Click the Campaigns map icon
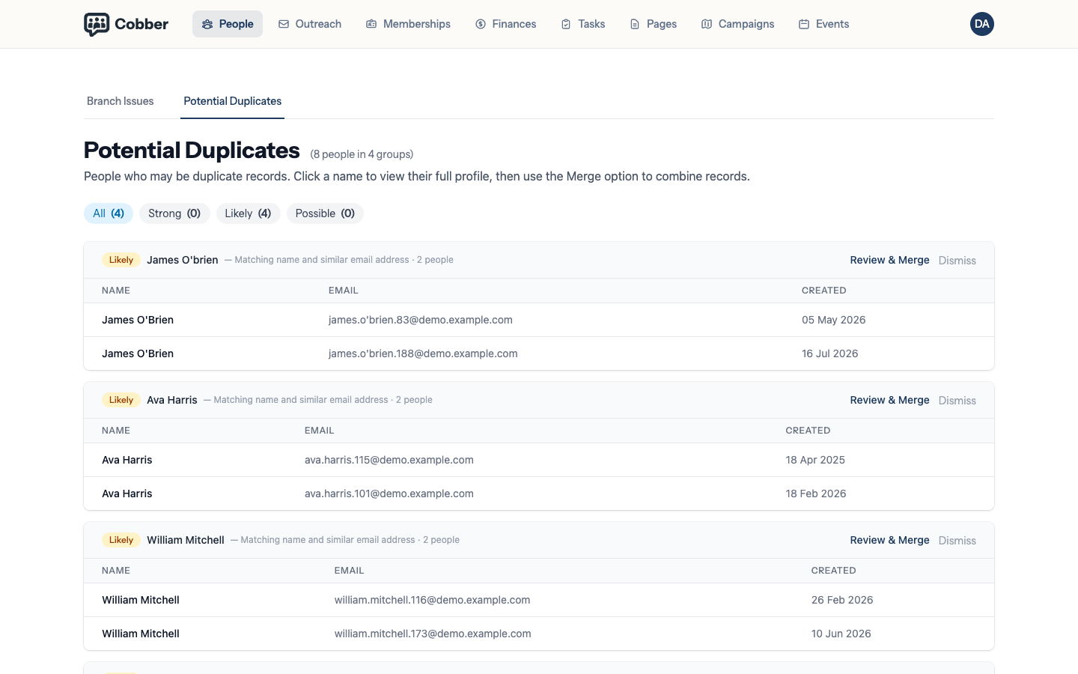Screen dimensions: 1078x674 [x=707, y=24]
